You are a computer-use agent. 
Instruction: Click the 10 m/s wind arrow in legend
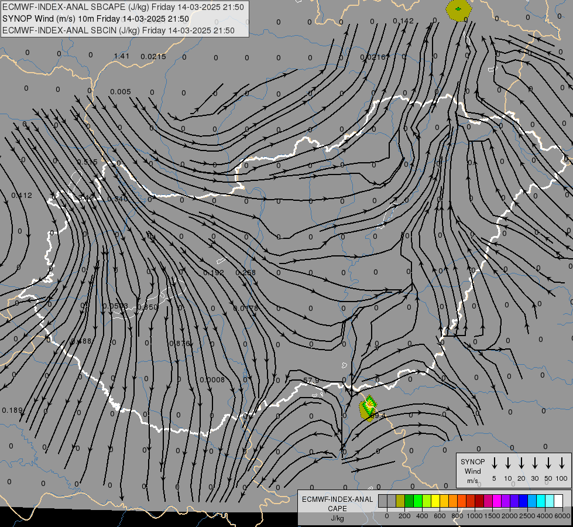507,463
